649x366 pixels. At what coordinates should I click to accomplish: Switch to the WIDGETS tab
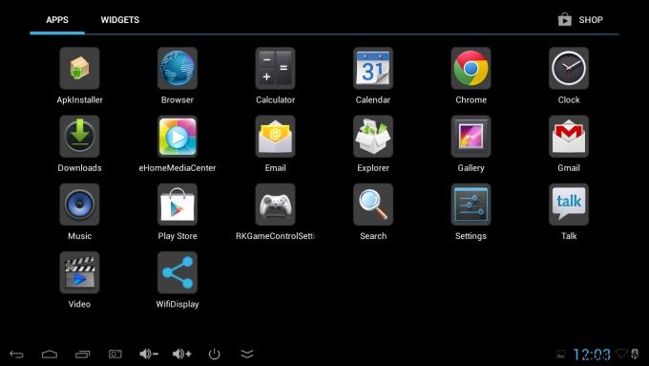(x=120, y=20)
